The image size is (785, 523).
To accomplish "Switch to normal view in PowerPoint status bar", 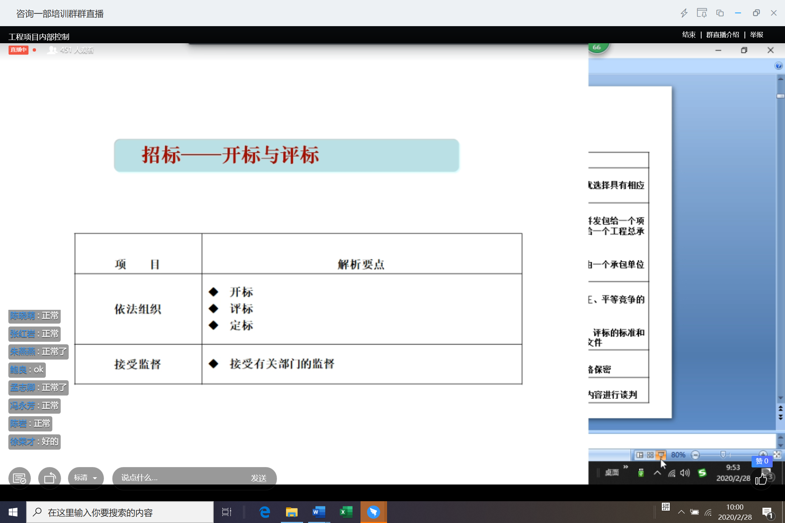I will pyautogui.click(x=640, y=455).
